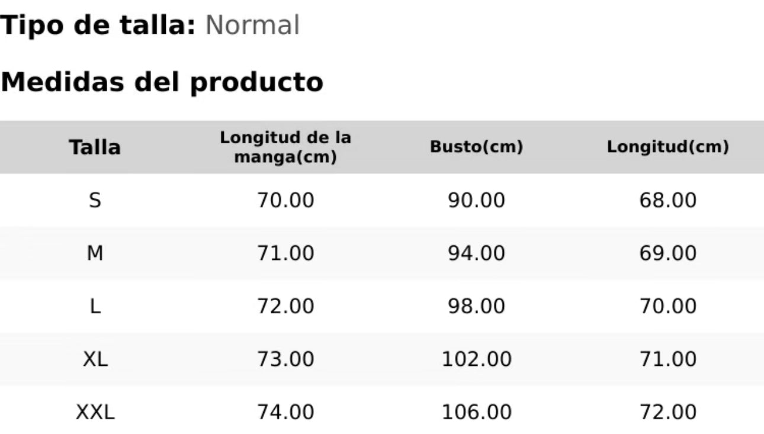The height and width of the screenshot is (434, 764).
Task: Click the 73.00 sleeve length for XL
Action: click(285, 359)
